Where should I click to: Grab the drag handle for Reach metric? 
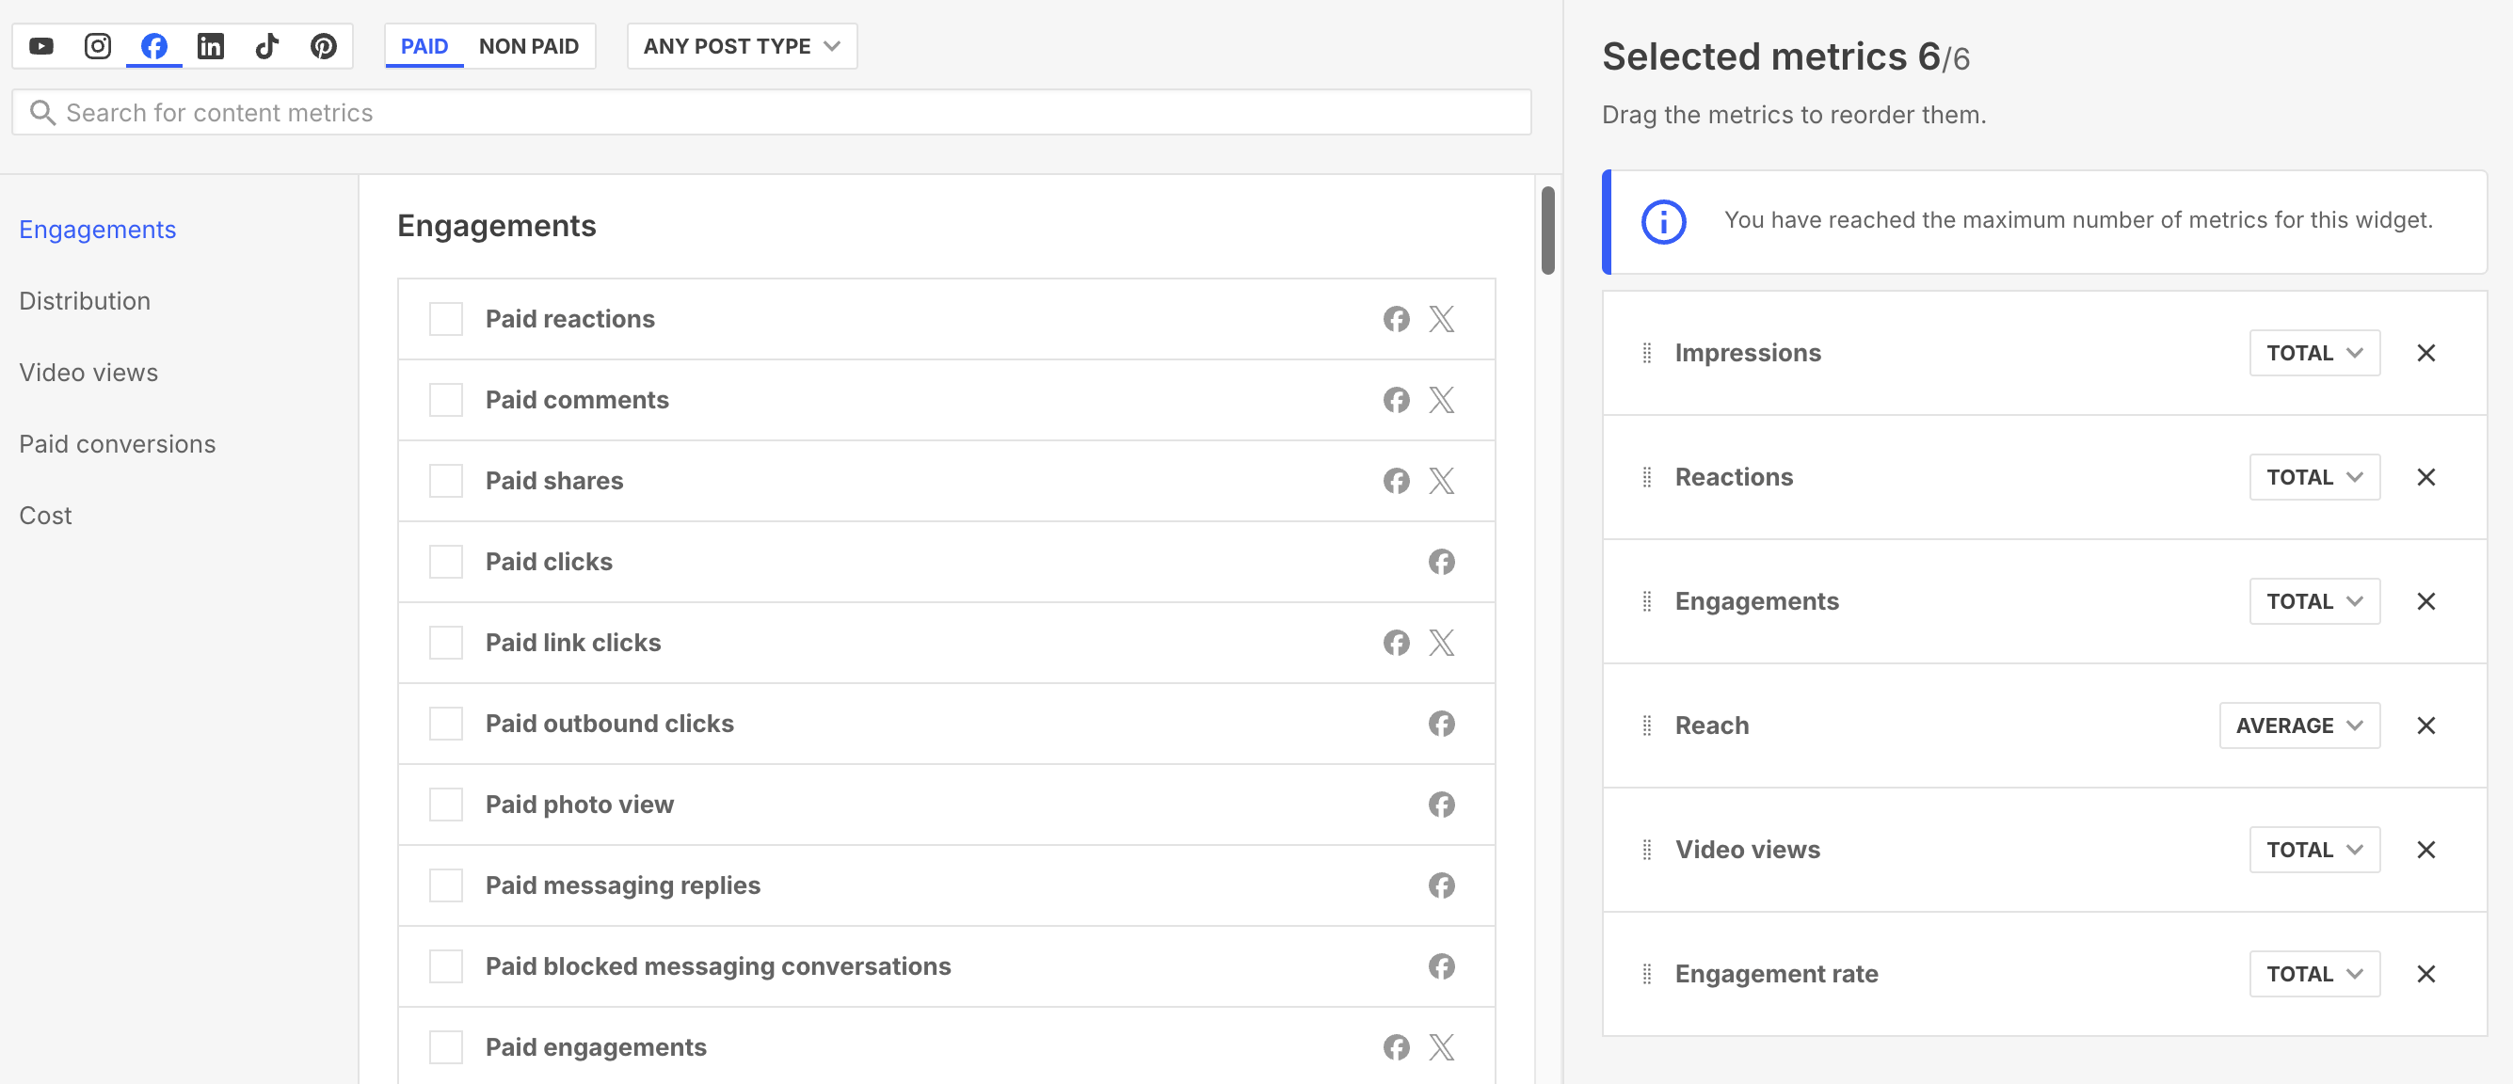tap(1647, 725)
